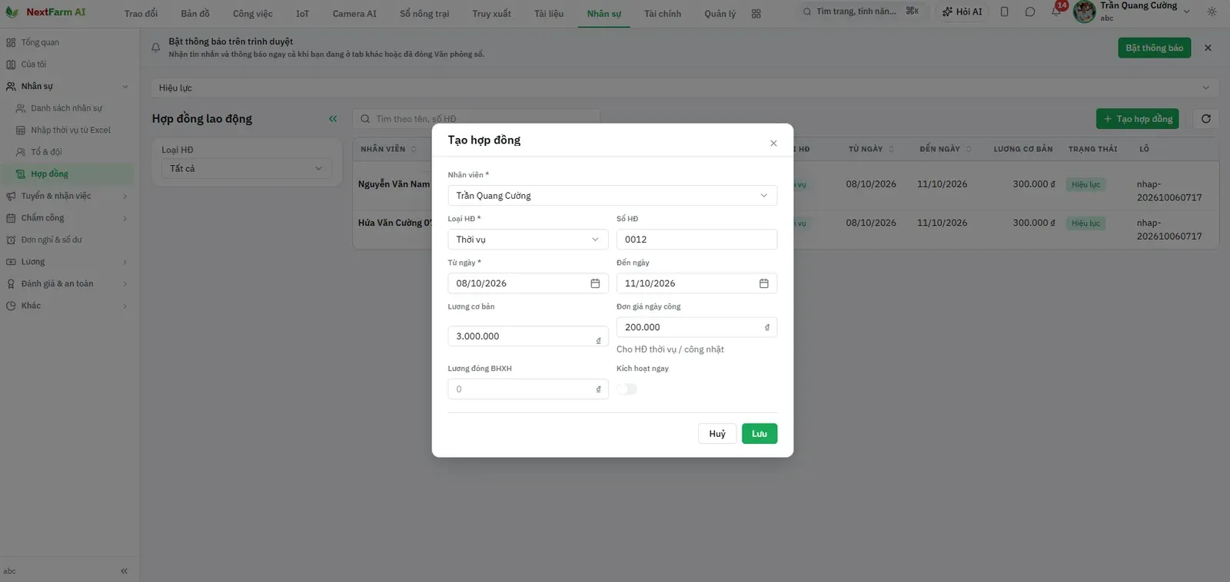Image resolution: width=1230 pixels, height=582 pixels.
Task: Click the green Lưu button
Action: click(x=759, y=434)
